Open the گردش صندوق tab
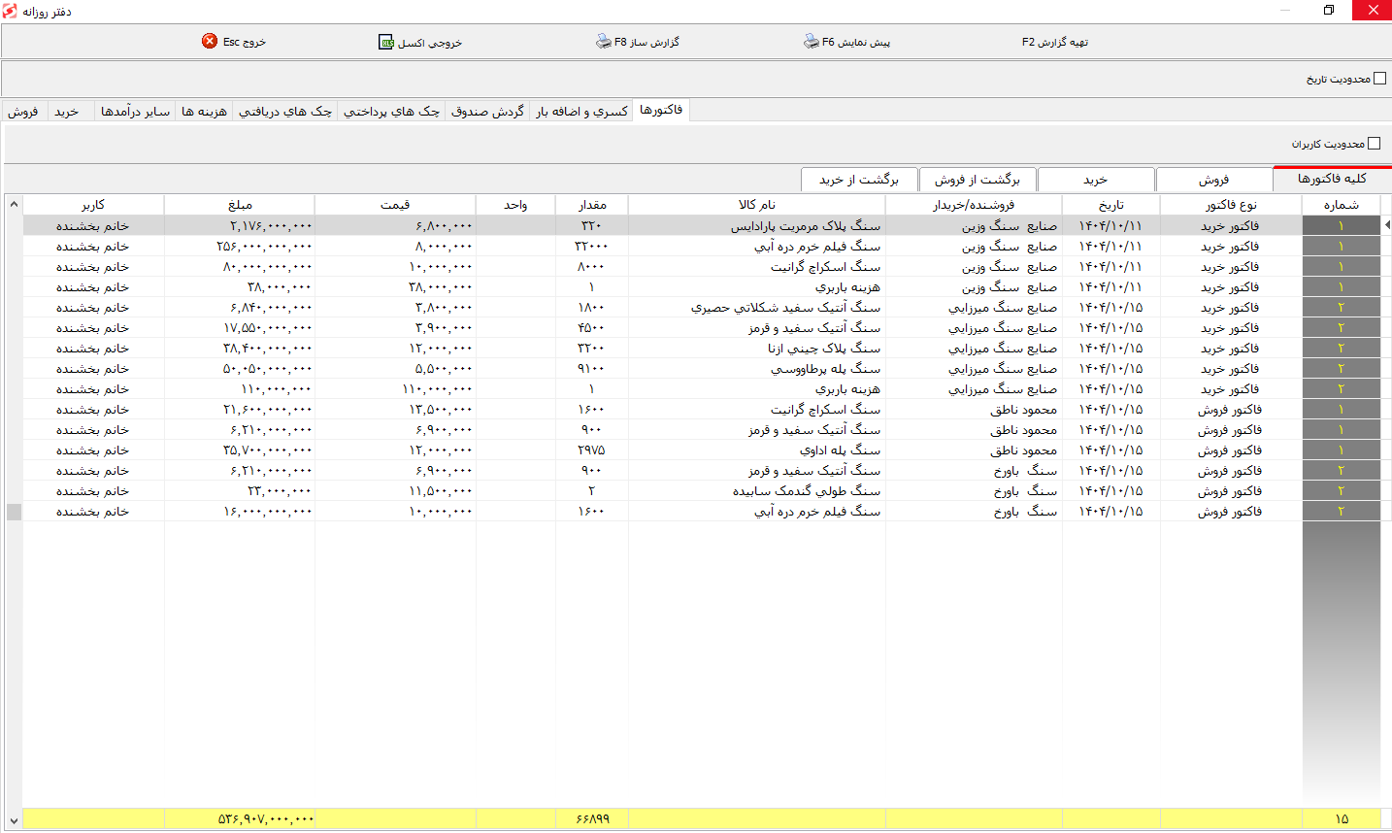The height and width of the screenshot is (833, 1392). (x=487, y=112)
